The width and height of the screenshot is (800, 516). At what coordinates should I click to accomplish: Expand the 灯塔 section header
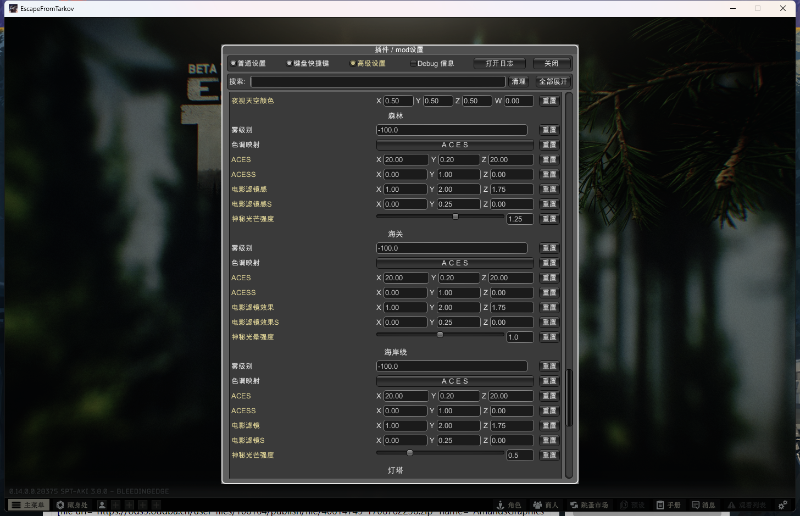coord(396,470)
